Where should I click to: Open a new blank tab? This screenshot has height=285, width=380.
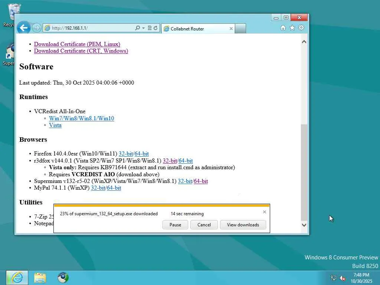click(x=240, y=29)
